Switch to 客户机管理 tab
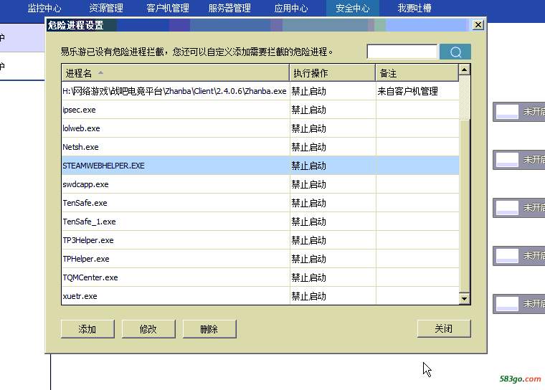This screenshot has width=545, height=390. [168, 9]
